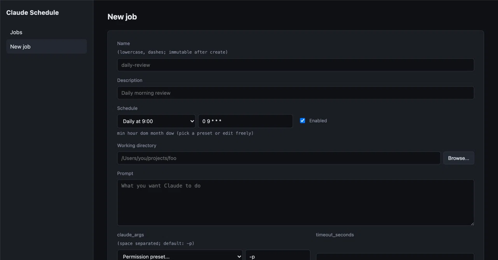Toggle the Enabled checkbox

pyautogui.click(x=302, y=121)
